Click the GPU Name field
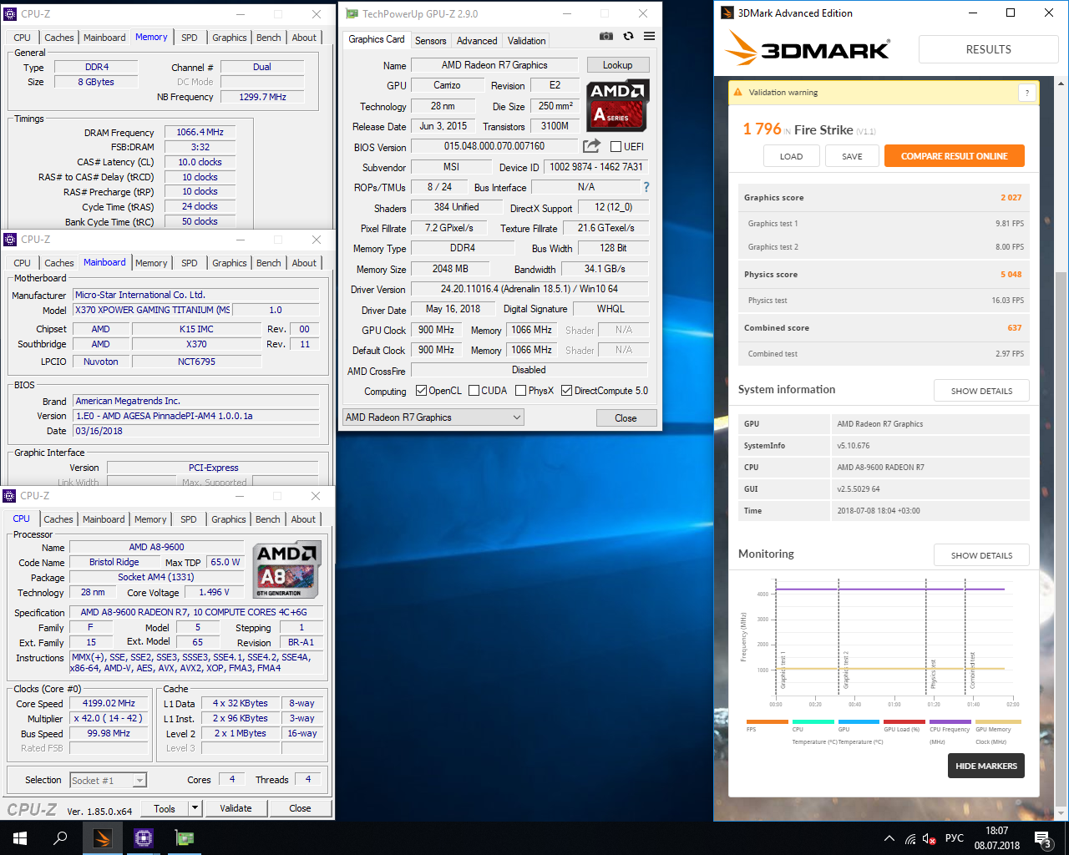1069x855 pixels. (x=494, y=65)
